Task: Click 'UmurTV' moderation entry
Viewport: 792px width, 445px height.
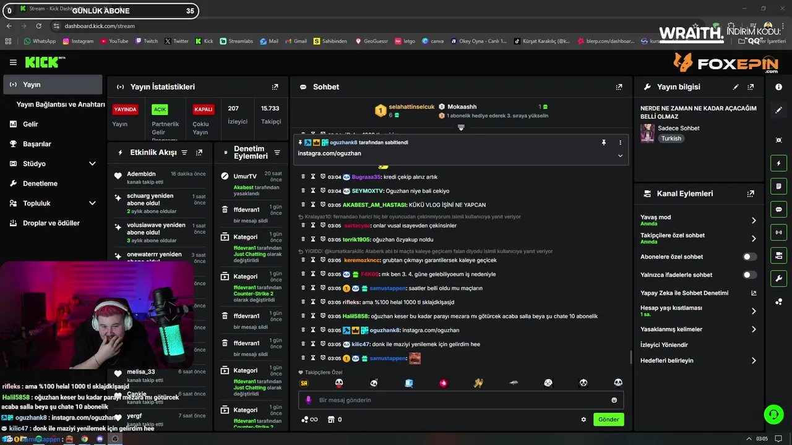Action: (245, 176)
